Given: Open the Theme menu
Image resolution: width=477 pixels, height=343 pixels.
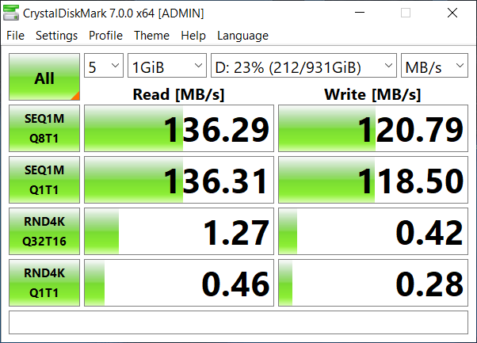Looking at the screenshot, I should tap(151, 36).
